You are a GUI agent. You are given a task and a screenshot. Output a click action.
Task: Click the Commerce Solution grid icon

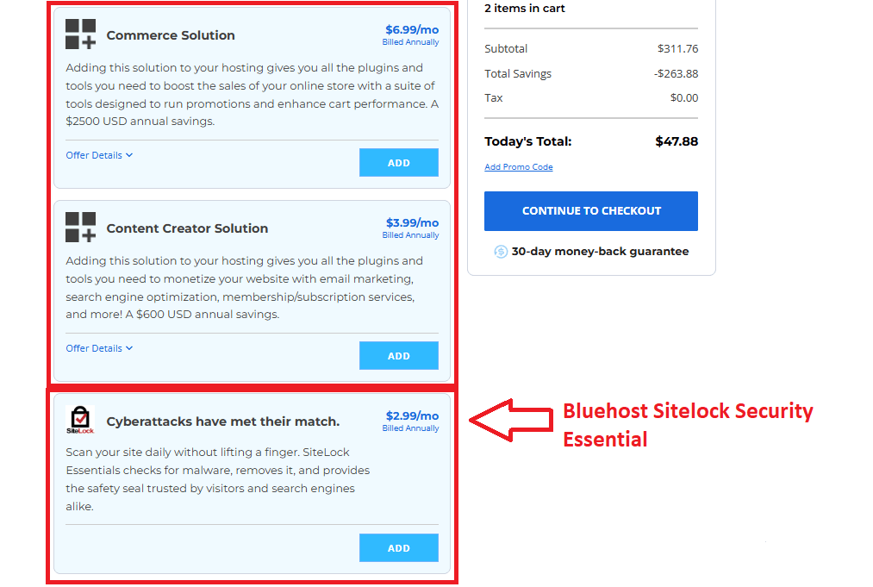[x=80, y=34]
